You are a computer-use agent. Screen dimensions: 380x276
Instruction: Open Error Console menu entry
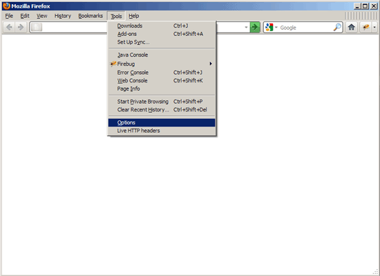(162, 73)
